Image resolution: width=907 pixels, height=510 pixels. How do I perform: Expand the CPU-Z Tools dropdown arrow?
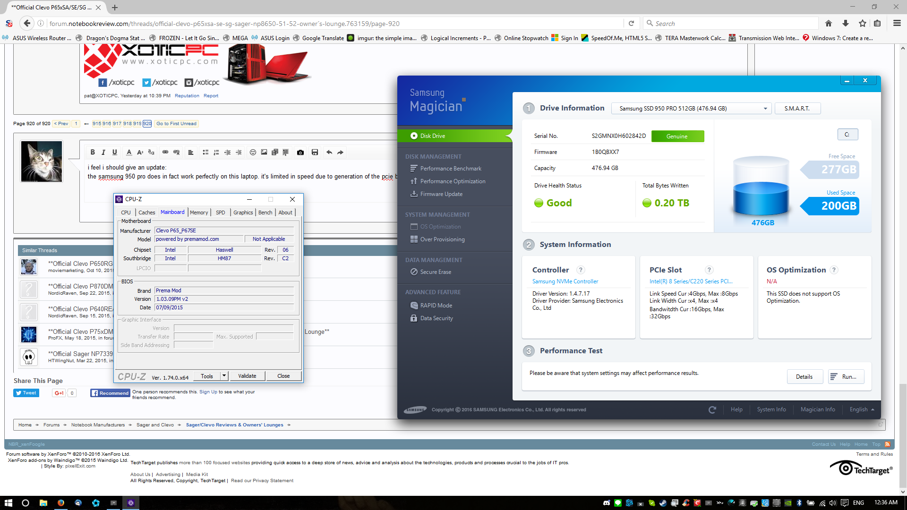[224, 376]
